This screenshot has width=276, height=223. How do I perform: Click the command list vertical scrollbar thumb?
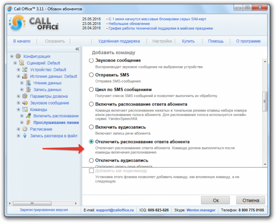[x=265, y=101]
